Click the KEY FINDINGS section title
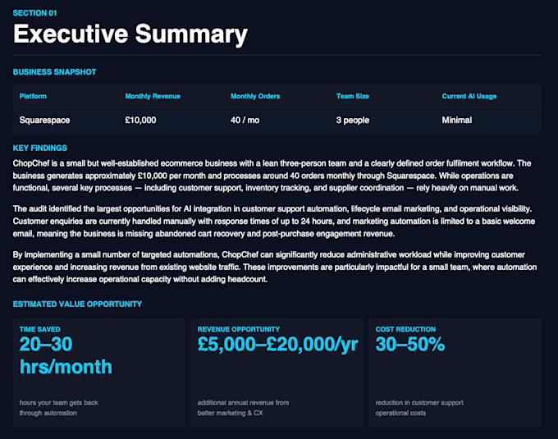The image size is (558, 439). (40, 148)
